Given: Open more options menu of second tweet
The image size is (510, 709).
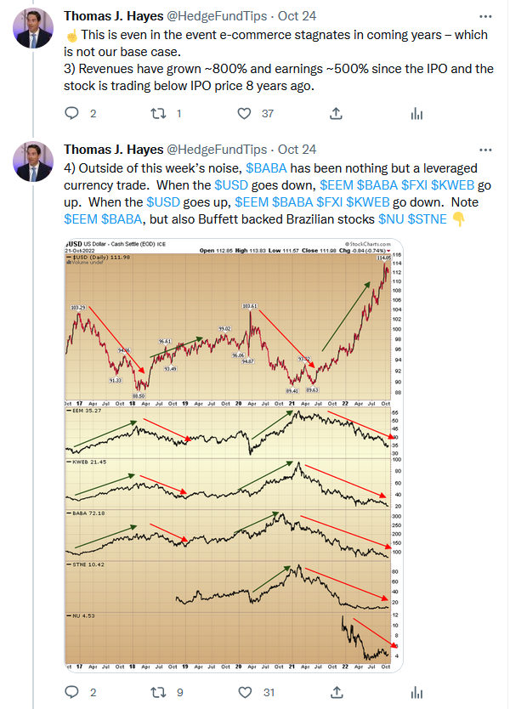Looking at the screenshot, I should point(485,150).
